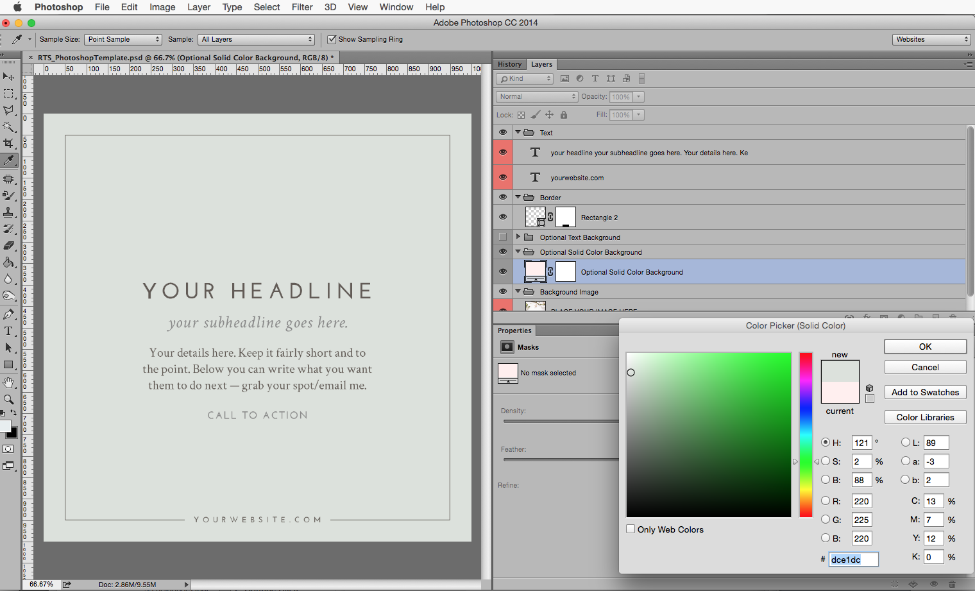The image size is (975, 591).
Task: Hide the Rectangle 2 layer
Action: point(503,217)
